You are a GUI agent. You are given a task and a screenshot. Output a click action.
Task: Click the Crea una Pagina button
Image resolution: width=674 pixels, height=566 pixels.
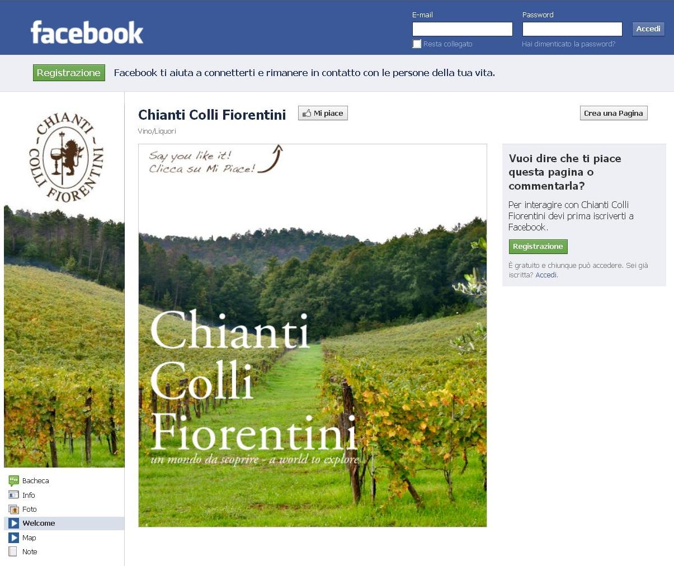614,113
